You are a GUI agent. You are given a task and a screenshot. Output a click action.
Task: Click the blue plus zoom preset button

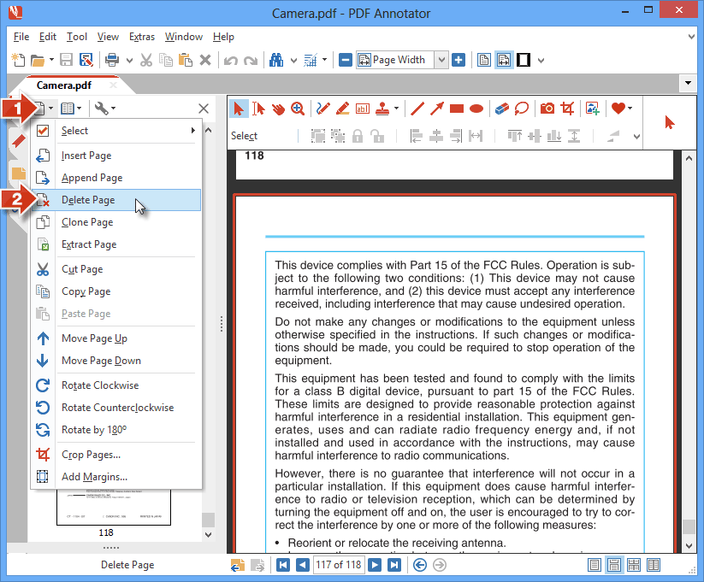click(458, 60)
